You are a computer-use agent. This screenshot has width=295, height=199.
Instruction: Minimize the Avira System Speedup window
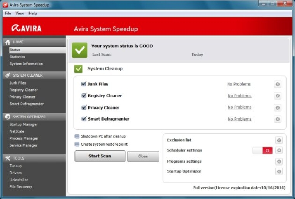(263, 4)
